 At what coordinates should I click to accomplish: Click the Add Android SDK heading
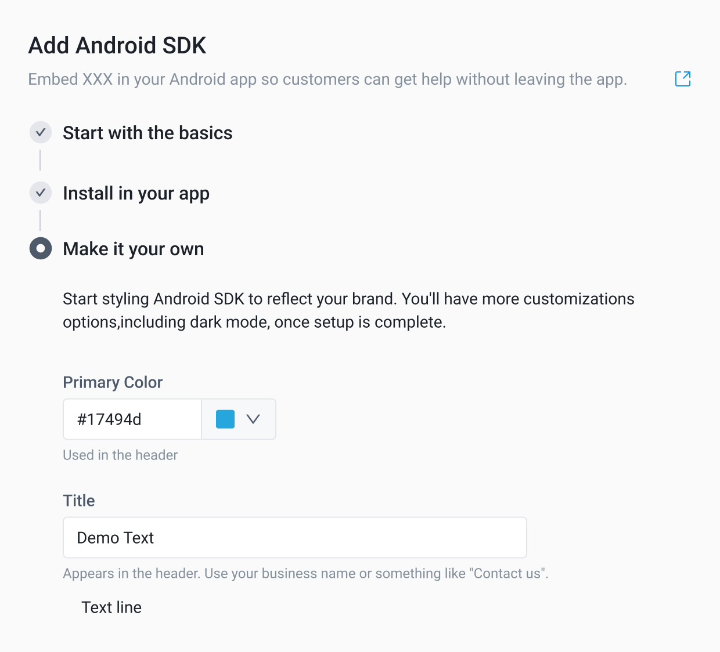117,45
